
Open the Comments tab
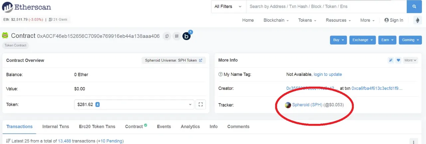(238, 127)
